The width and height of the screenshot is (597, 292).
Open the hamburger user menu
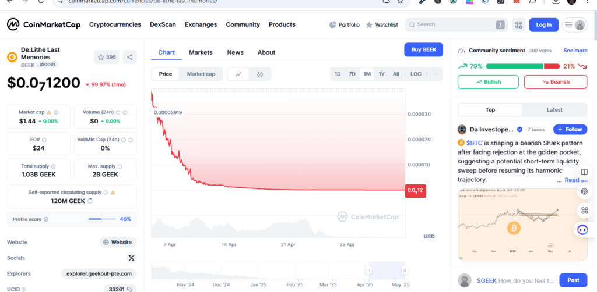[x=574, y=24]
